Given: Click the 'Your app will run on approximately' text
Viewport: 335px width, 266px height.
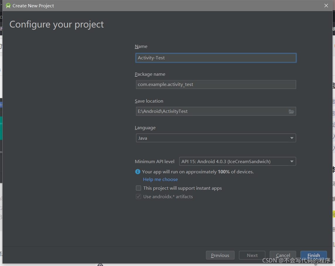Looking at the screenshot, I should pyautogui.click(x=179, y=172).
